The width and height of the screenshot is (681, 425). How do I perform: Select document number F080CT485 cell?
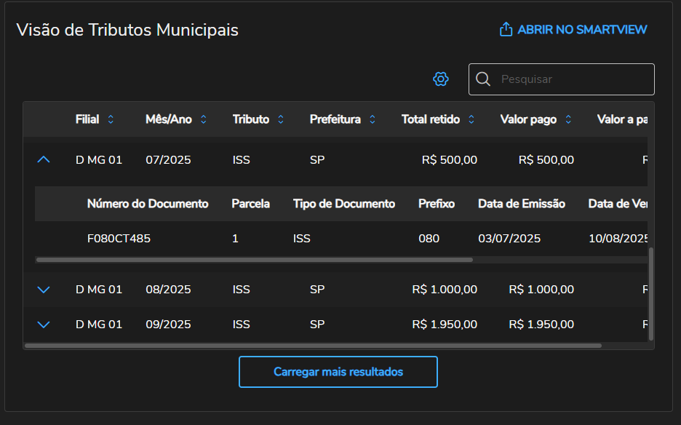tap(119, 239)
